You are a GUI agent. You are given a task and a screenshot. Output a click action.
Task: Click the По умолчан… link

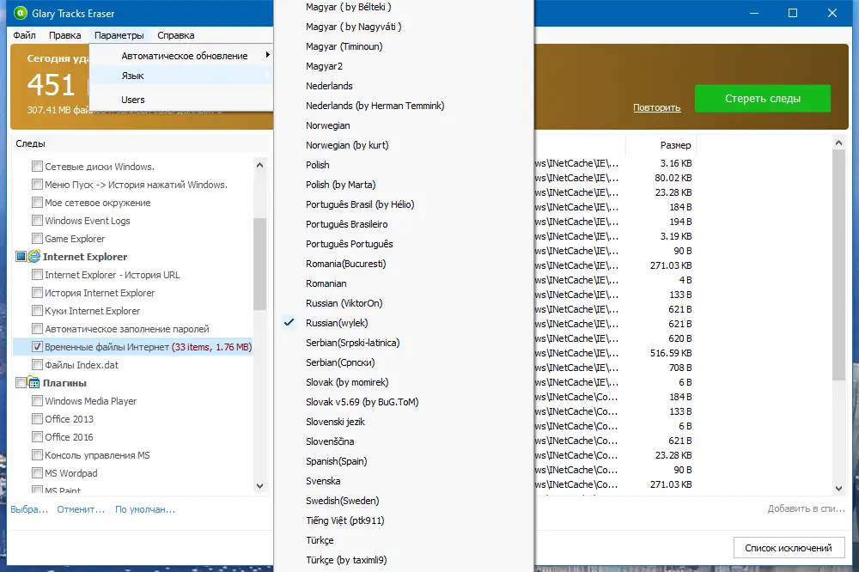145,509
